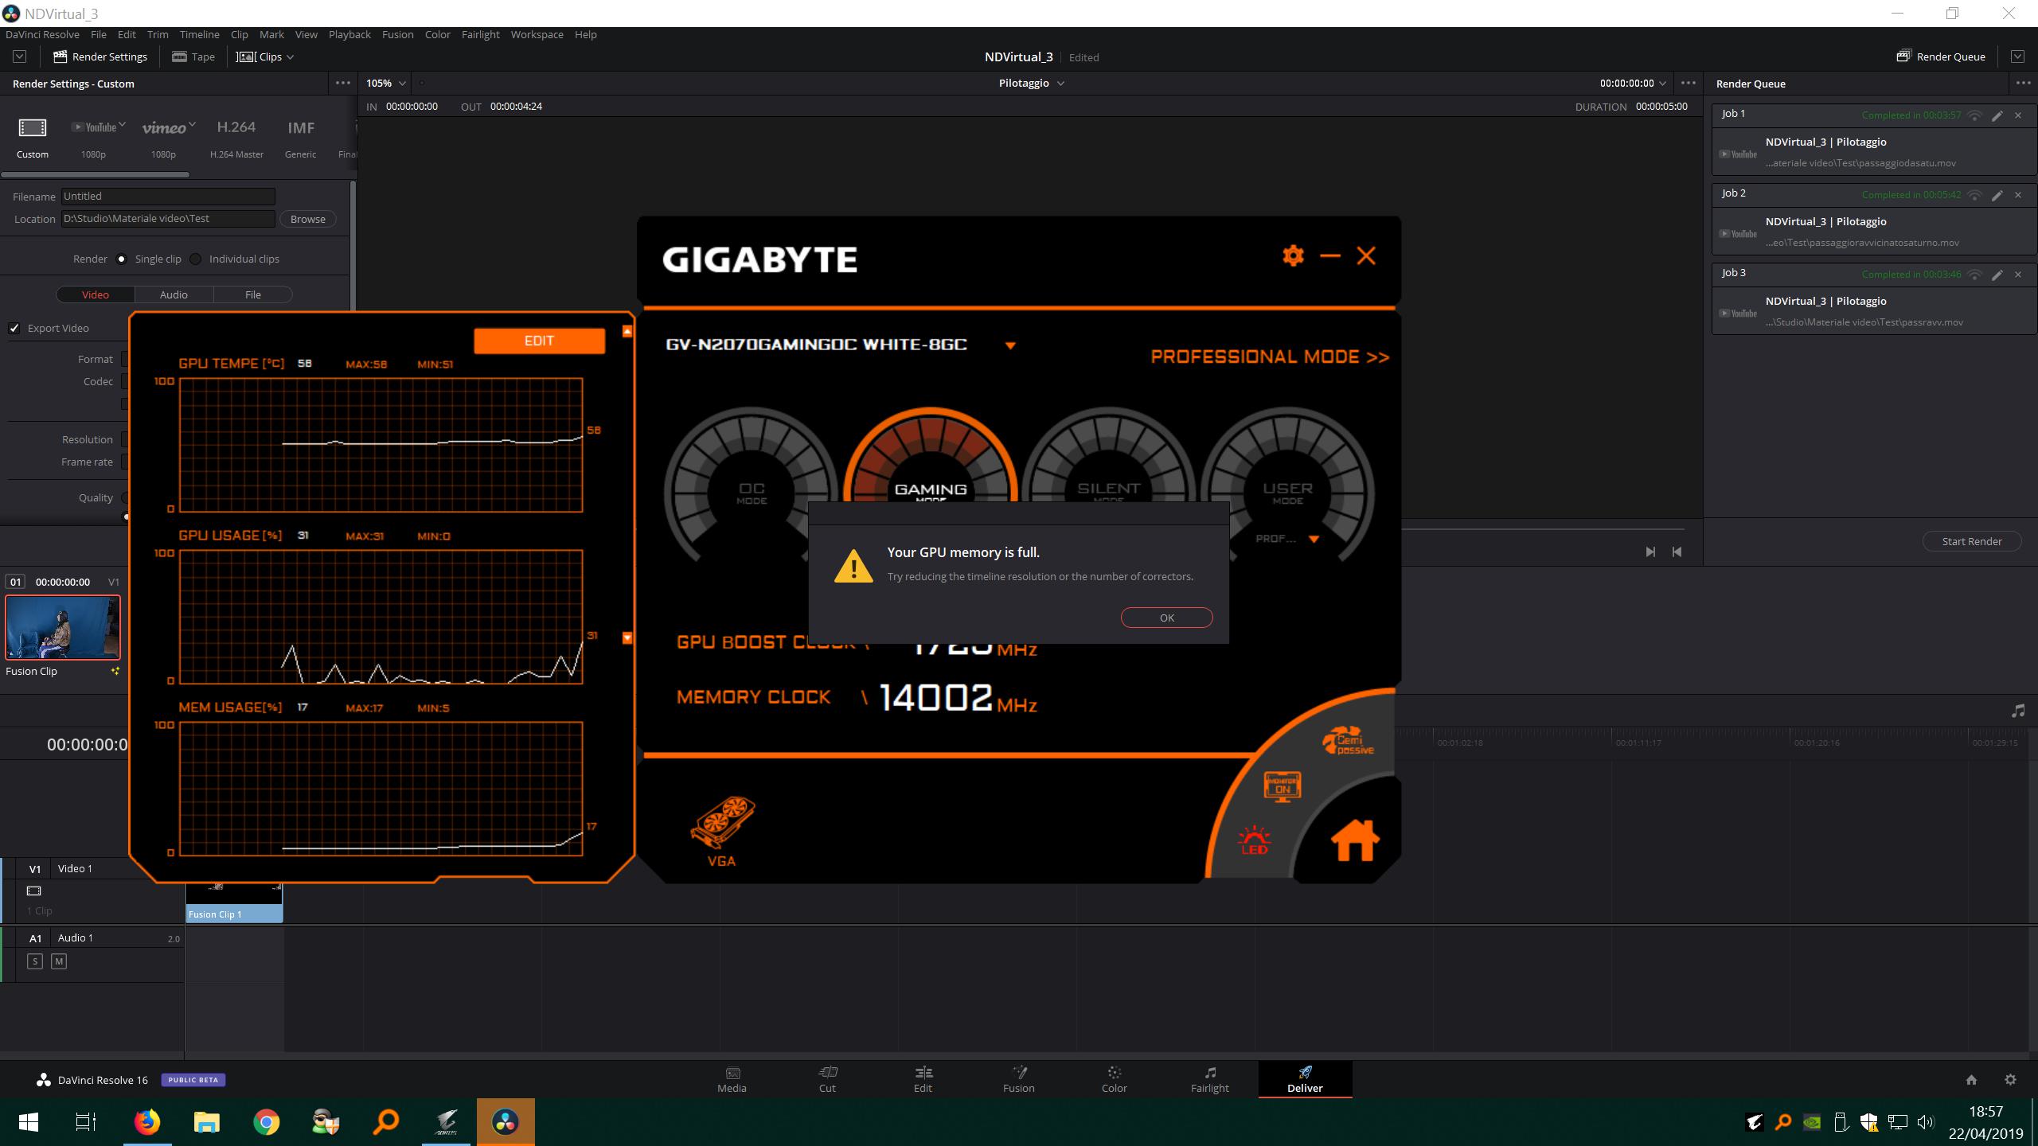Choose IMF Generic preset

click(301, 137)
